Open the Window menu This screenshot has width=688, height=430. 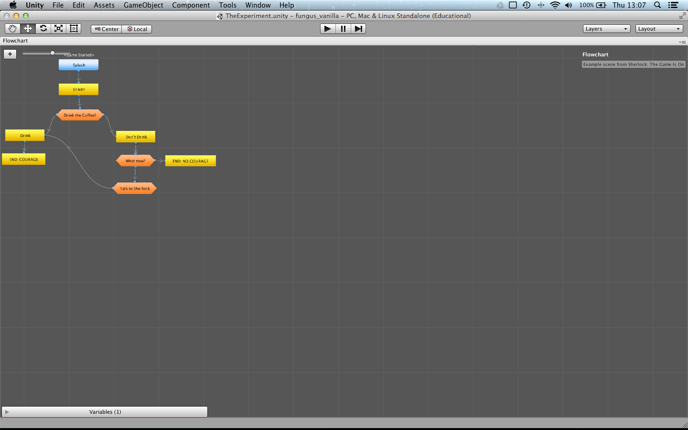258,5
